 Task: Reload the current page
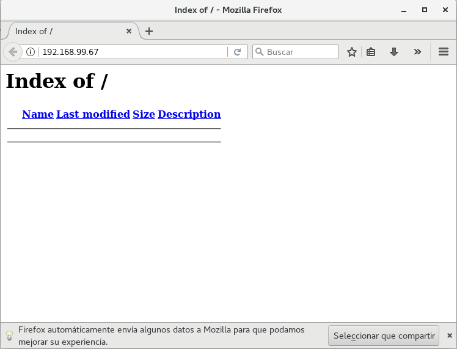click(x=238, y=52)
